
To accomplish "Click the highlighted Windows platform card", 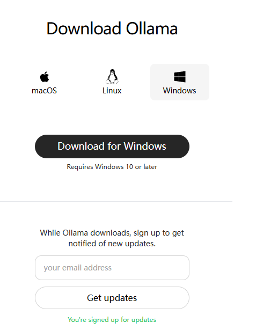I will coord(180,82).
